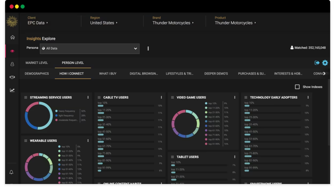The height and width of the screenshot is (188, 335).
Task: Switch to the What I Buy tab
Action: click(108, 74)
